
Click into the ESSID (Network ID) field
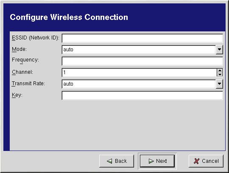click(142, 38)
